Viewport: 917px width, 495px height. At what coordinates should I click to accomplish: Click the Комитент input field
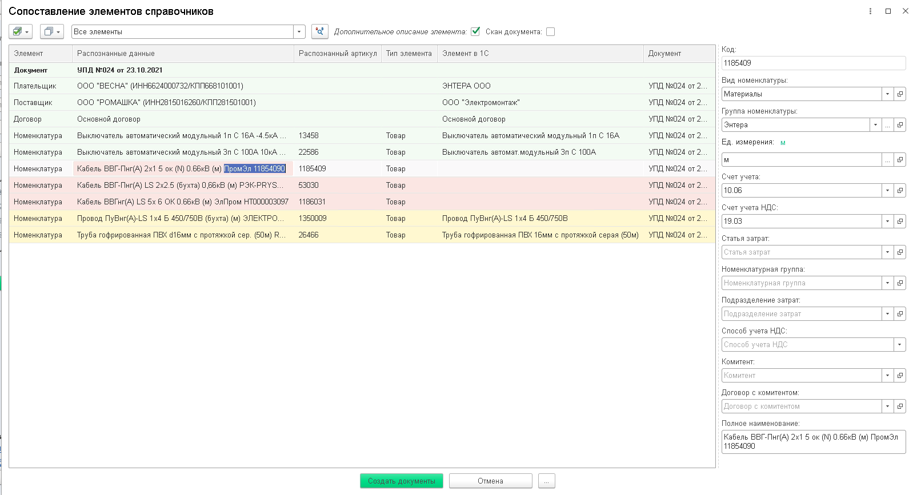[x=801, y=375]
